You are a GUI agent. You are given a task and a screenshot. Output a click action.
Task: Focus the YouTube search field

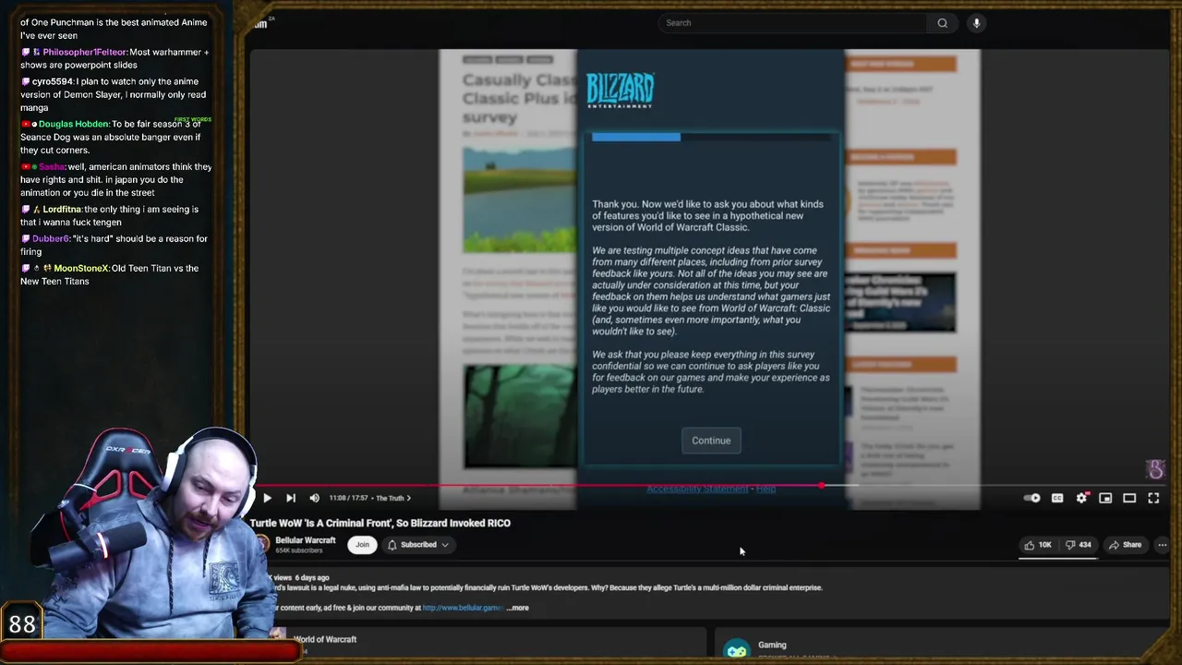point(794,23)
